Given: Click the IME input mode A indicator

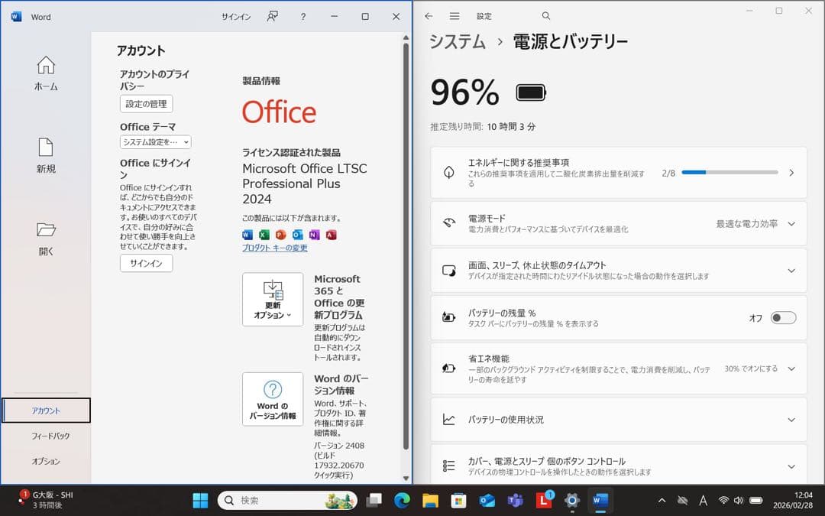Looking at the screenshot, I should 703,500.
